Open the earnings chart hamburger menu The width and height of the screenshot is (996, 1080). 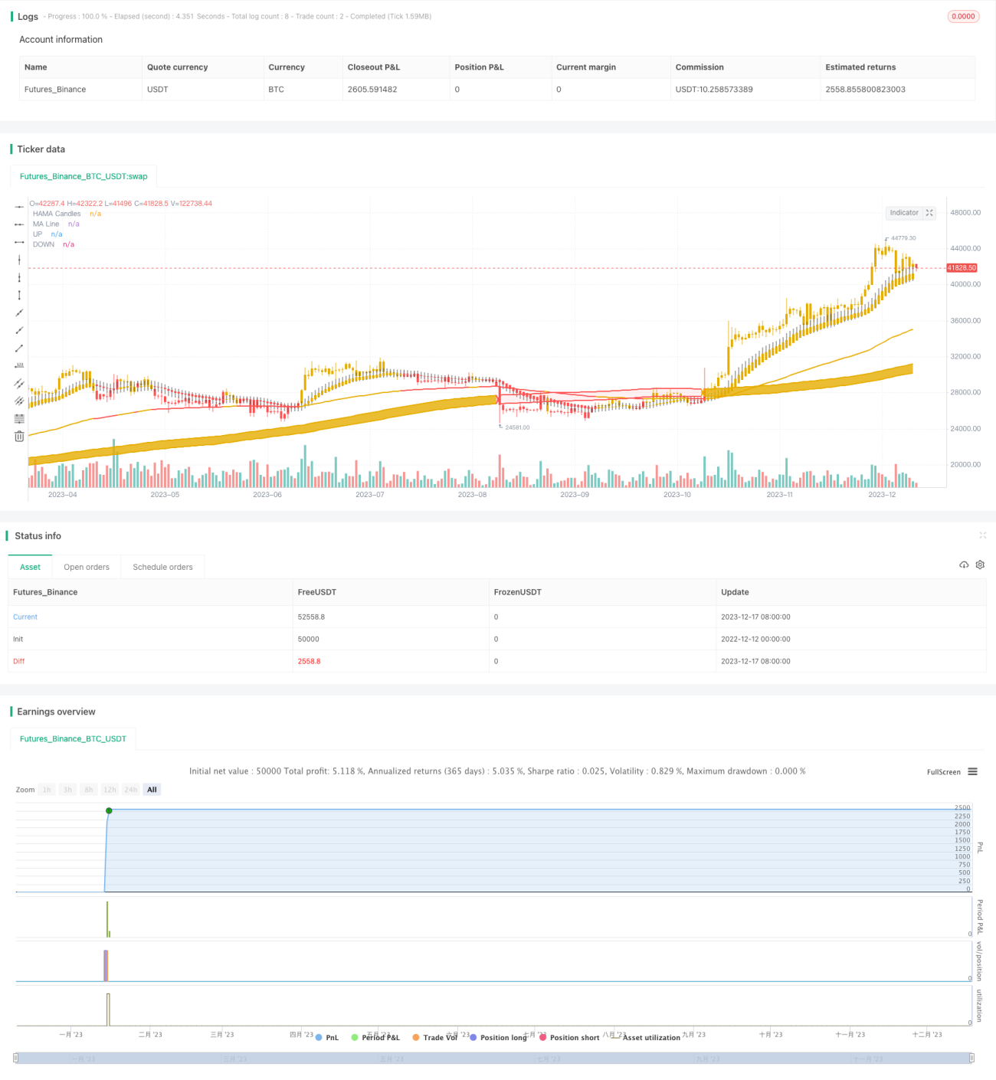pyautogui.click(x=972, y=771)
